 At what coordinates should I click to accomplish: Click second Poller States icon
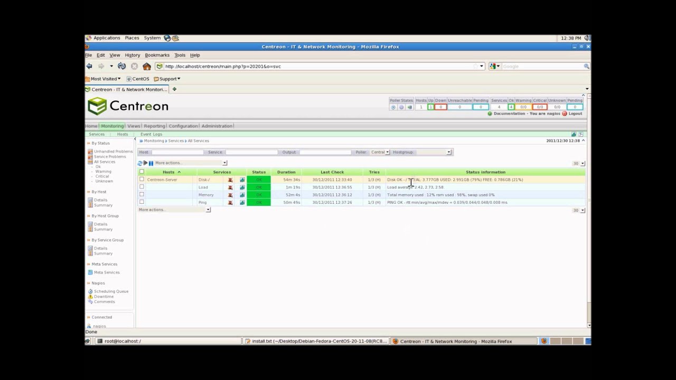coord(401,107)
